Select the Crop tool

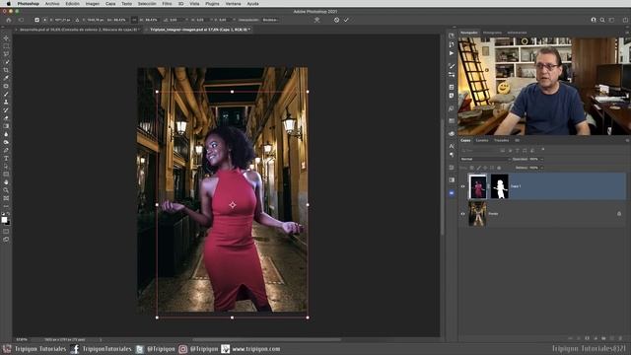tap(6, 70)
